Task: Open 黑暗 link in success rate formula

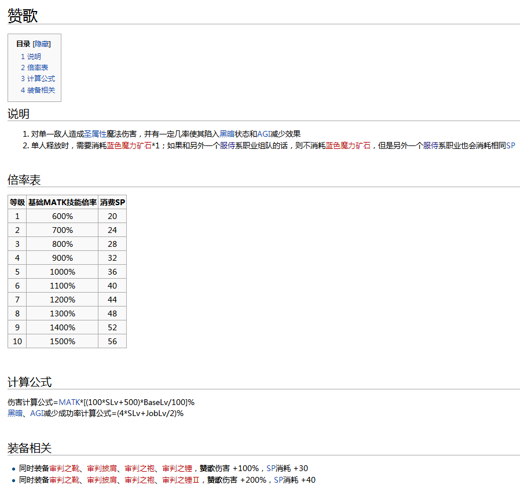Action: click(15, 413)
